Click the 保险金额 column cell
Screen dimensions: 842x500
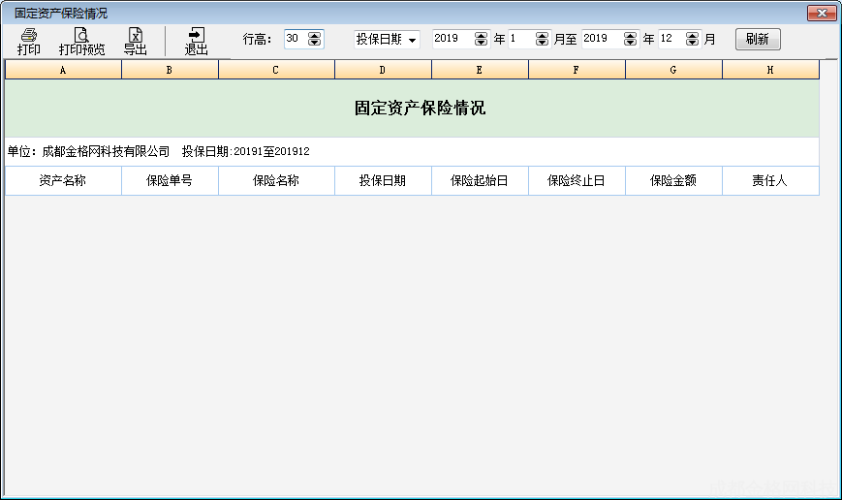(673, 181)
